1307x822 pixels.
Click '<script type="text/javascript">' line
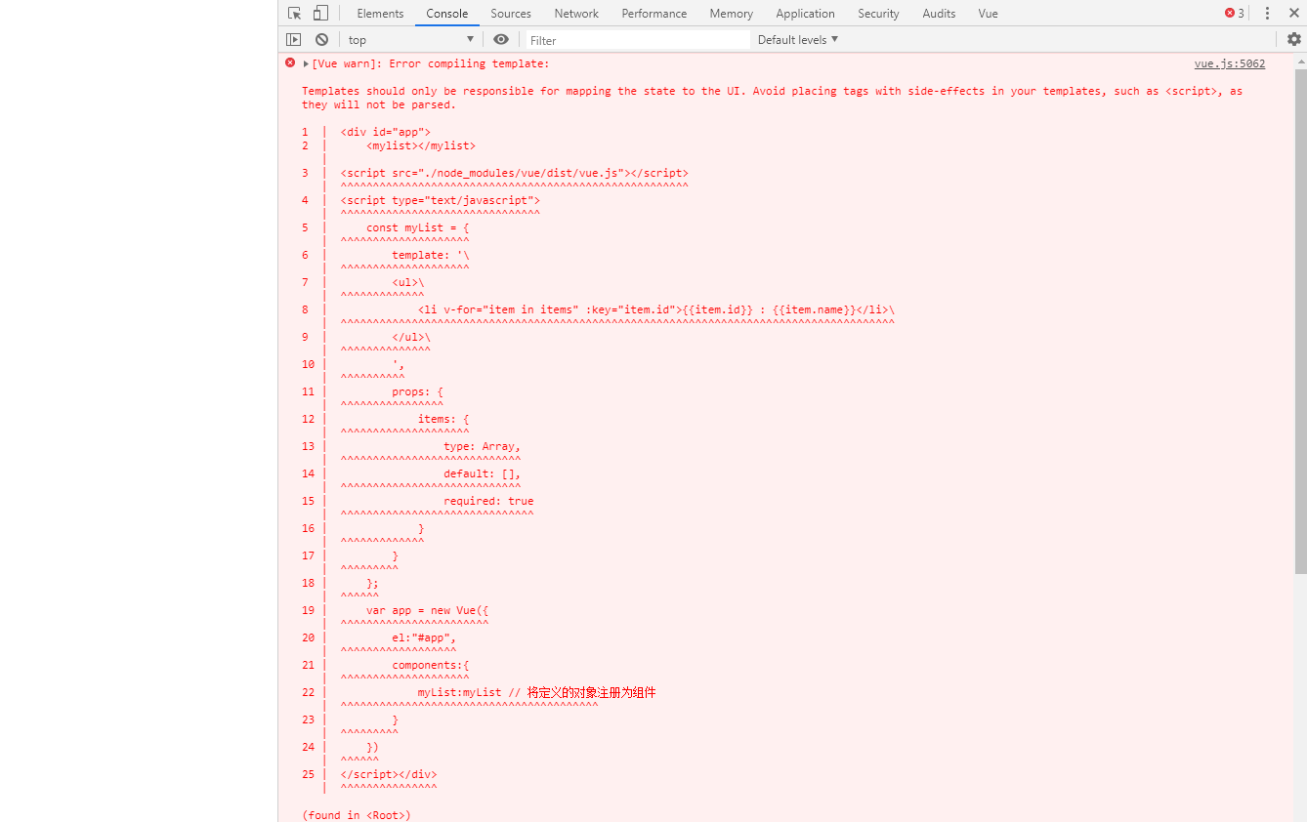tap(441, 200)
